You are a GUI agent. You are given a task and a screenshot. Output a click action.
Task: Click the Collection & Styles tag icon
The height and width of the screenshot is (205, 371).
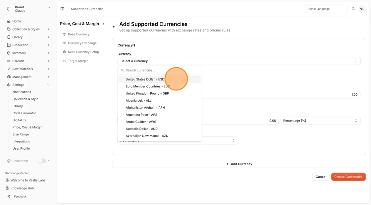point(9,29)
